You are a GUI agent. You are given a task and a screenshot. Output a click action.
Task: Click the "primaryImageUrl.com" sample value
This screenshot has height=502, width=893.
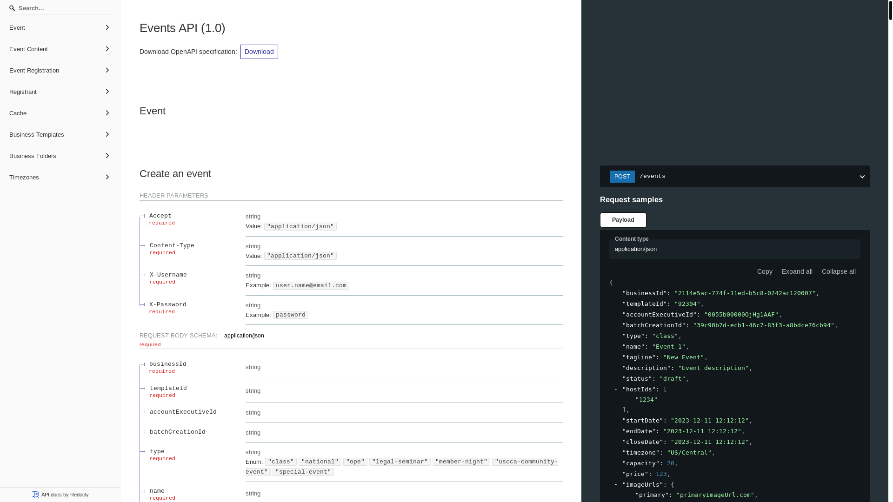(715, 495)
